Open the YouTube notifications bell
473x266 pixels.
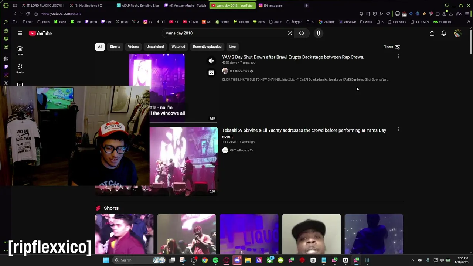444,33
